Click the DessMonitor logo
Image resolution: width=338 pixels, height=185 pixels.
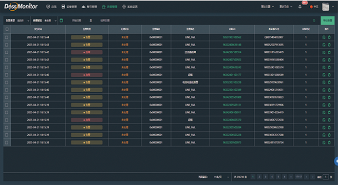click(x=21, y=7)
